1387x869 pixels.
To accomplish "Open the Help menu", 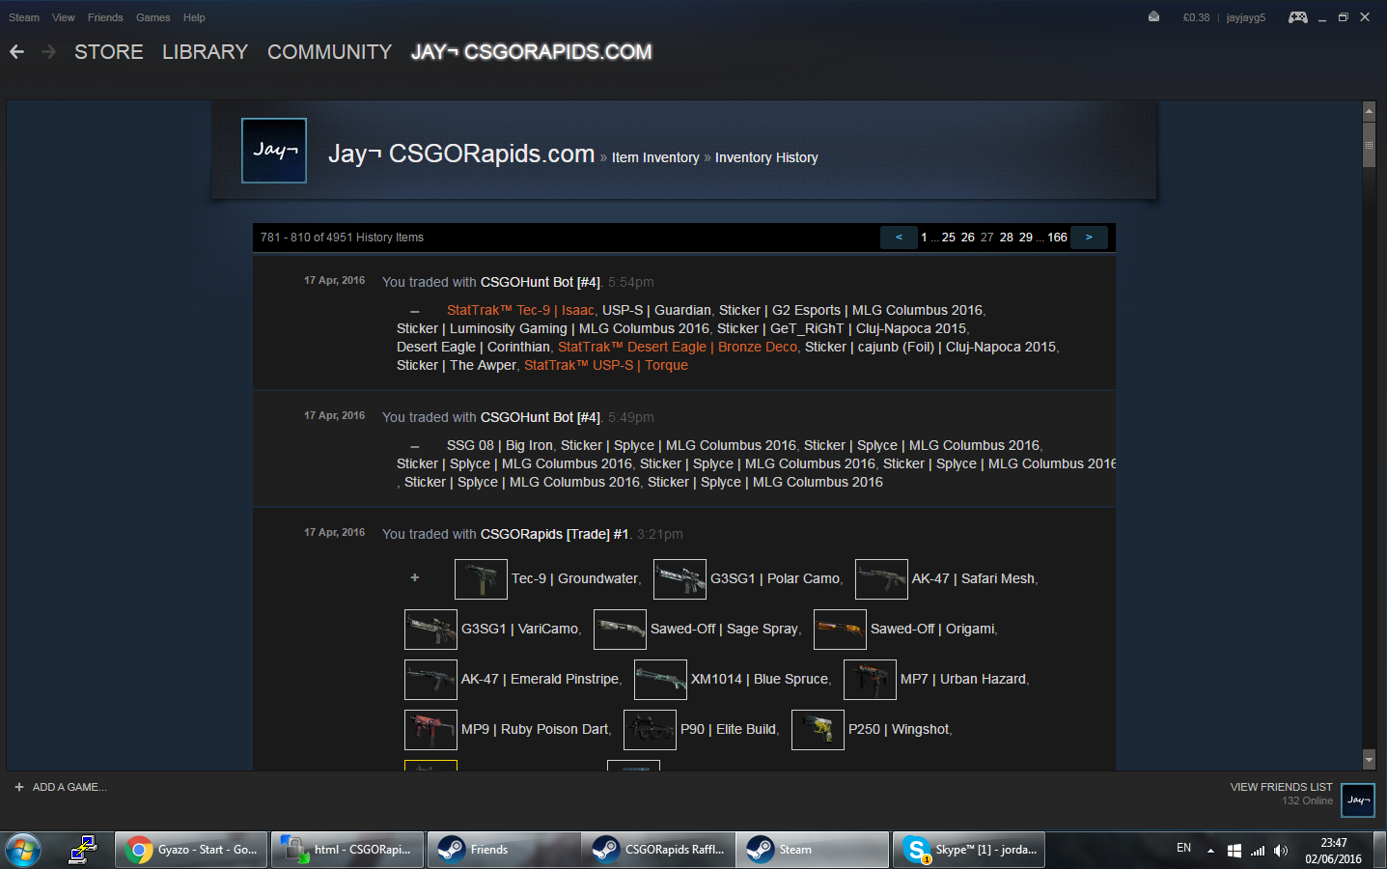I will point(194,17).
